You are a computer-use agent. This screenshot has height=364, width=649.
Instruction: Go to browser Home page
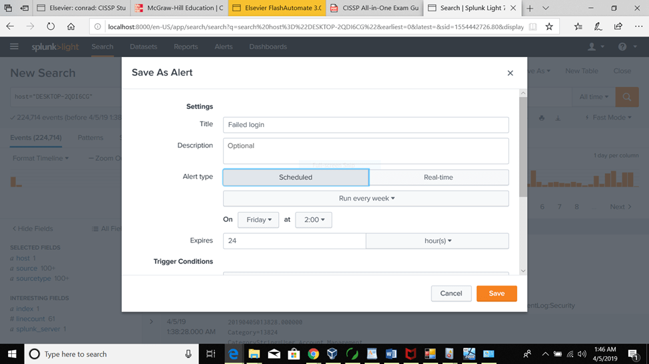pyautogui.click(x=71, y=27)
